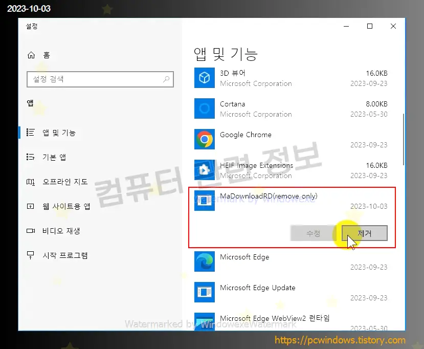Click the Google Chrome app icon
The width and height of the screenshot is (424, 349).
(205, 139)
